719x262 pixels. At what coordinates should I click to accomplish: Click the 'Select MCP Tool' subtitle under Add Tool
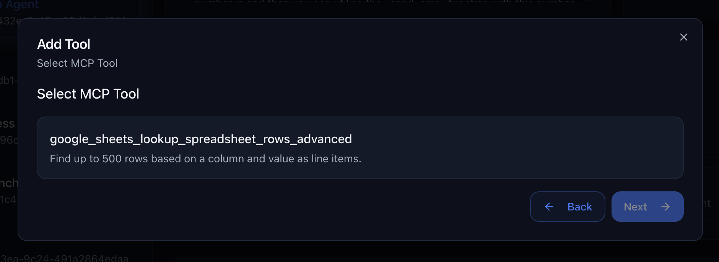point(77,63)
